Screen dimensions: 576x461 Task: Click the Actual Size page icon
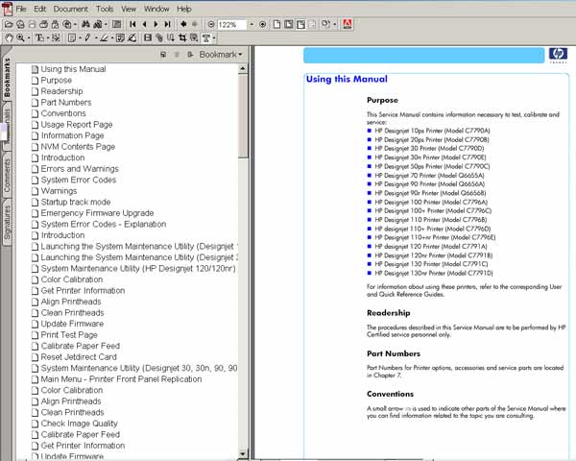pos(277,25)
